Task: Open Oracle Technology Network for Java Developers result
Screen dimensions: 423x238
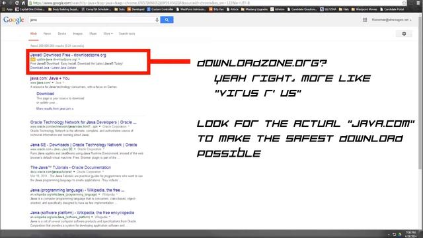Action: click(x=83, y=122)
